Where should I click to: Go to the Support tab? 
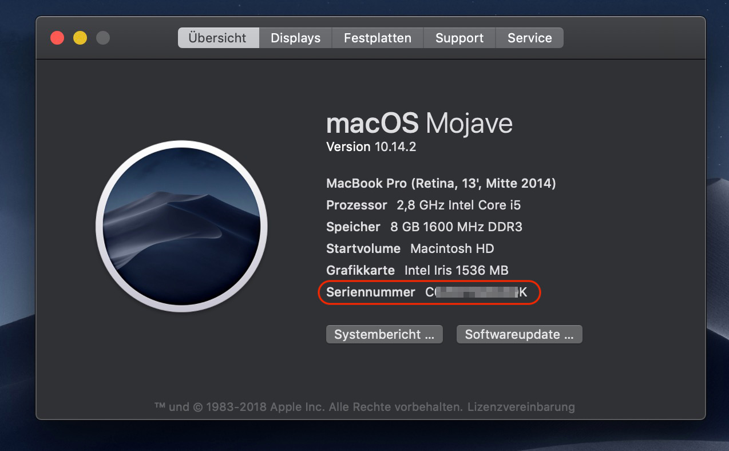(x=459, y=38)
